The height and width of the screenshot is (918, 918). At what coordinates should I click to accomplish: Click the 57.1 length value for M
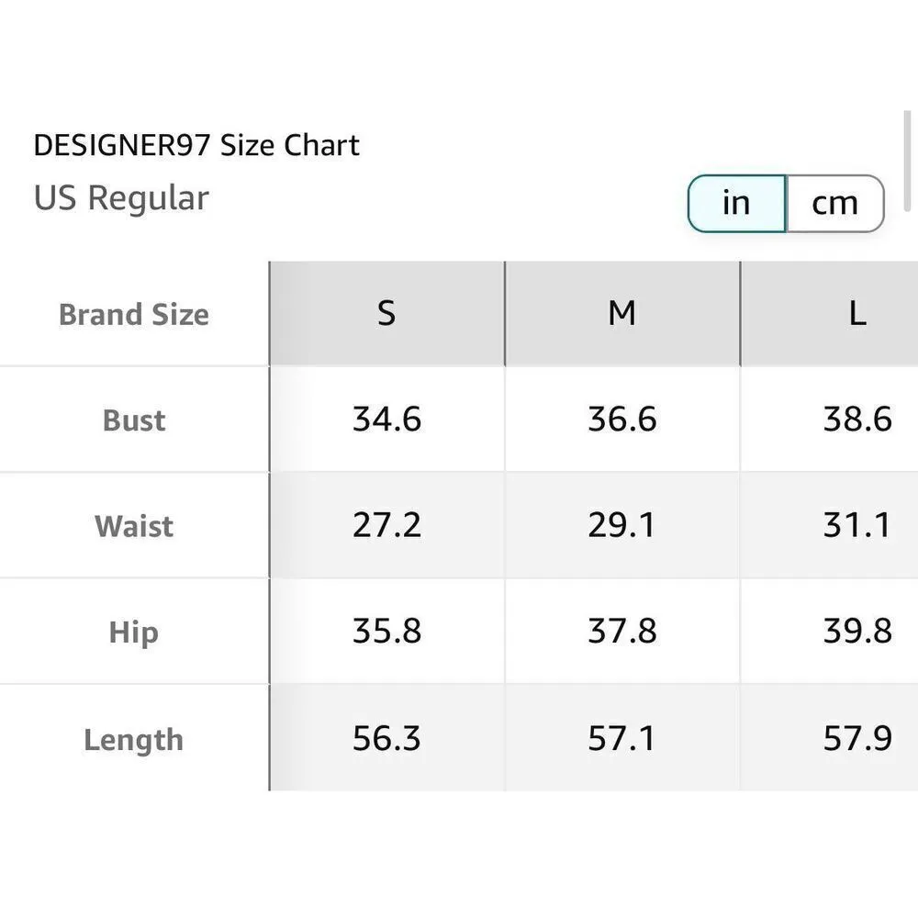click(x=621, y=738)
